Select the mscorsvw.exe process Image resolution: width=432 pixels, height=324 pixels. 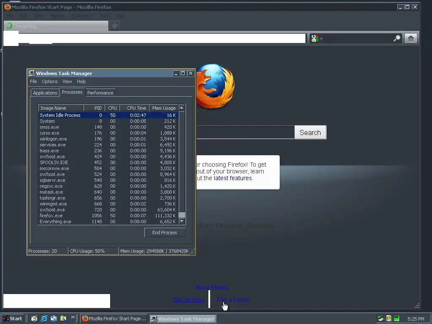coord(108,168)
